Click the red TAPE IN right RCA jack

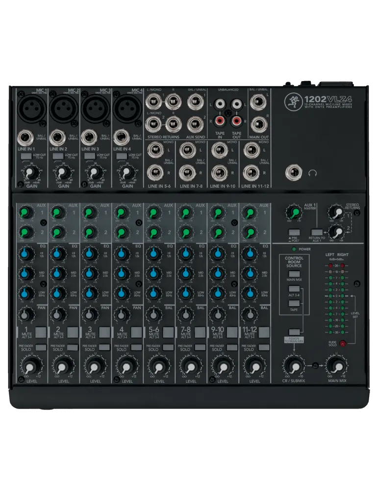pos(220,120)
